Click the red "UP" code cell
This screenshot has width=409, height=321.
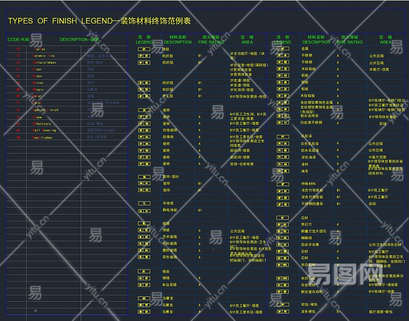click(18, 124)
